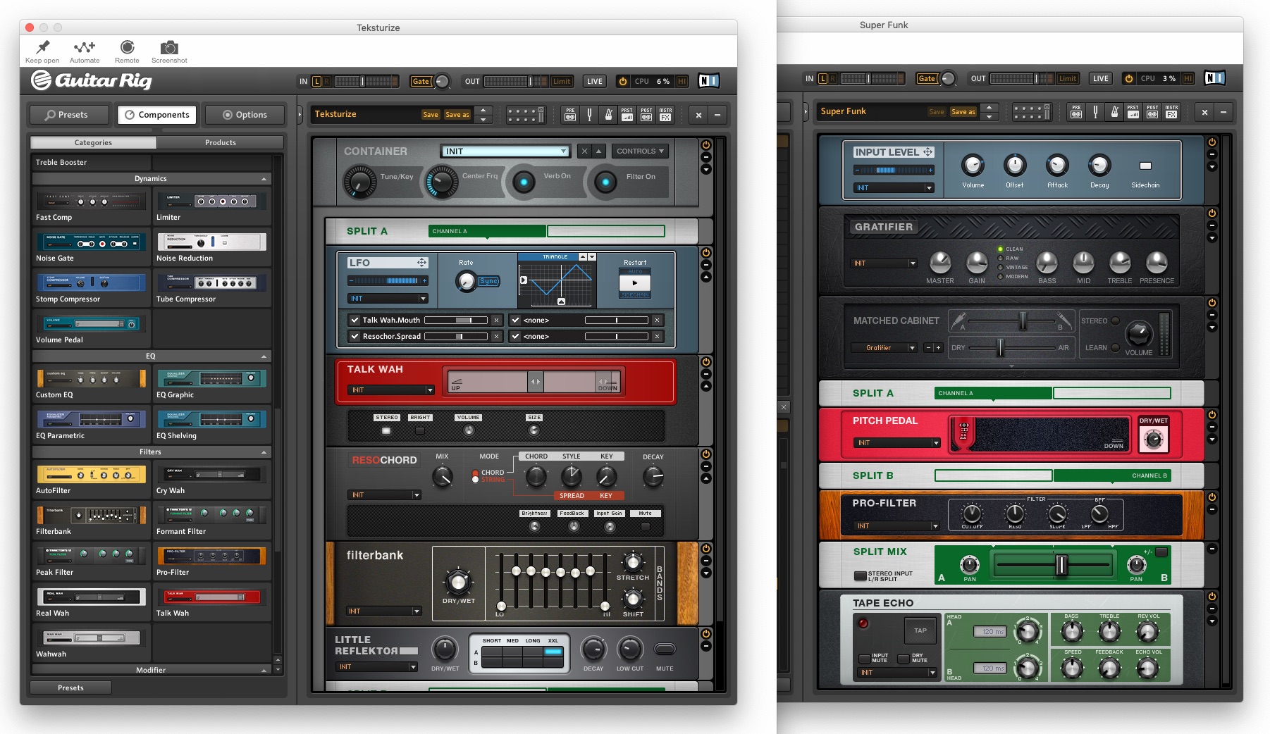Open the MSTR FX icon in Super Funk
1270x734 pixels.
point(1171,112)
